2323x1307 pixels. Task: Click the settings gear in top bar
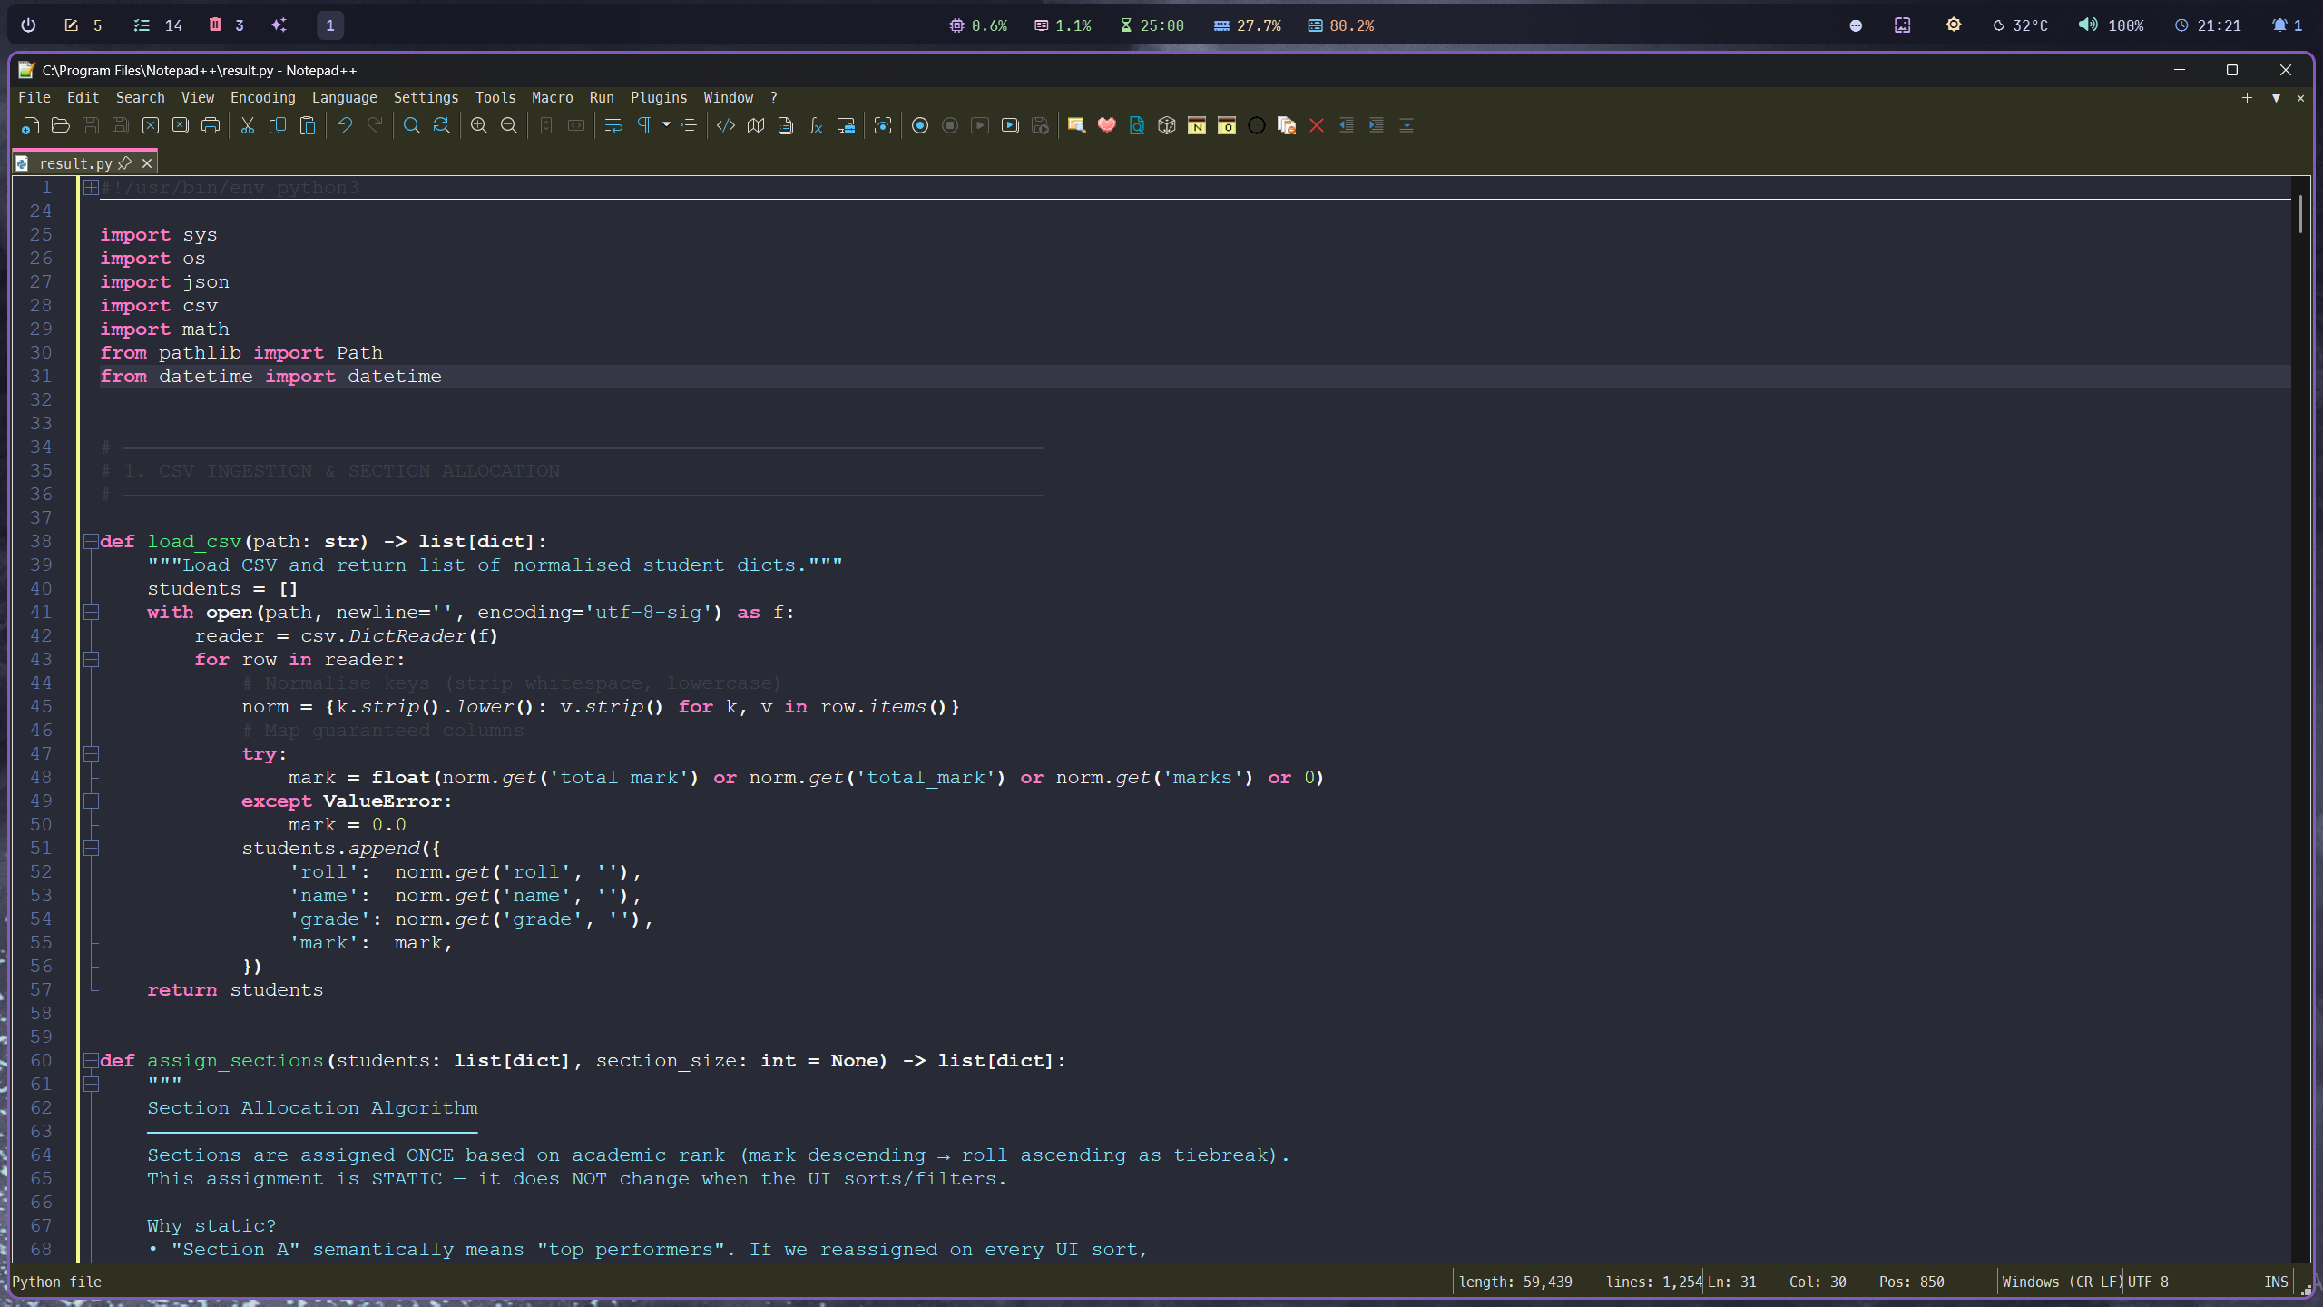point(1954,25)
